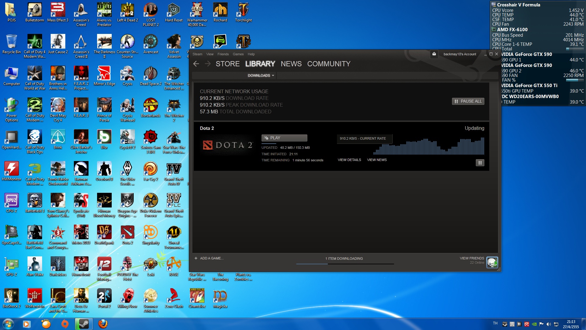Click the Steam forward navigation arrow
Screen dimensions: 586x330
(208, 64)
